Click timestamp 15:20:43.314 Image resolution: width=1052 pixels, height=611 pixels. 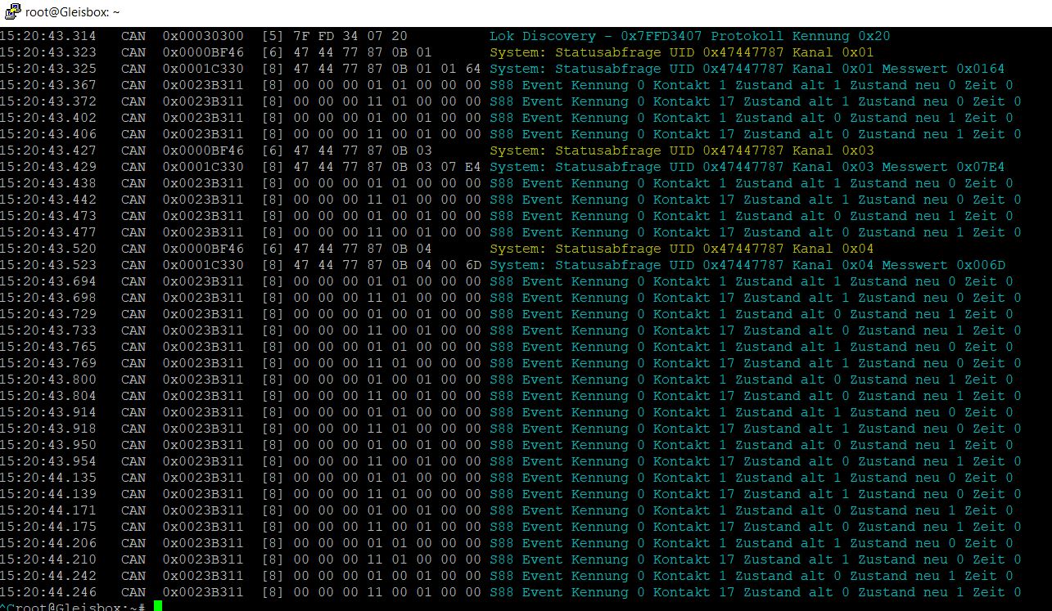(x=48, y=36)
